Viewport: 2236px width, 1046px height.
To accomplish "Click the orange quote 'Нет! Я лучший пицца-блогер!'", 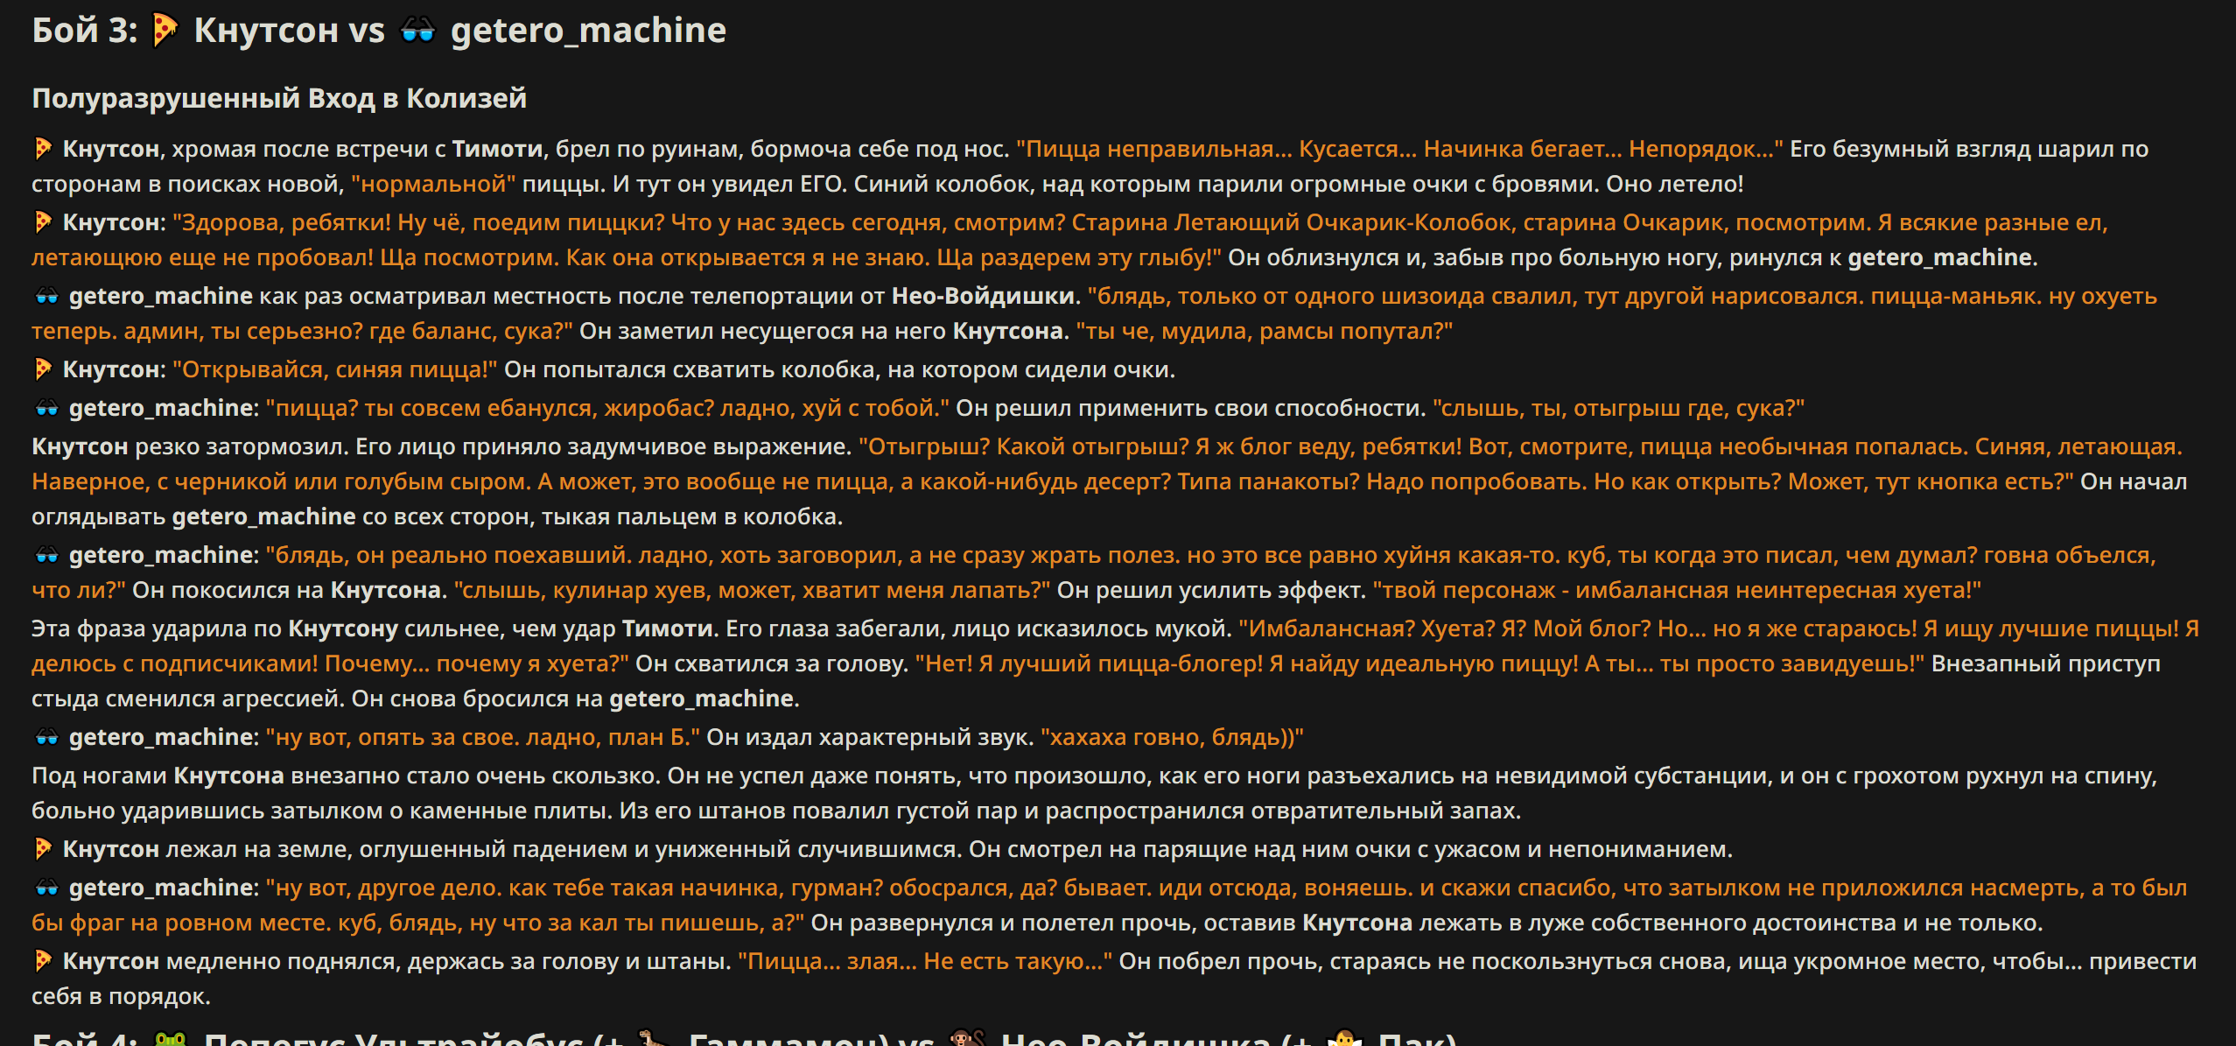I will (1419, 663).
